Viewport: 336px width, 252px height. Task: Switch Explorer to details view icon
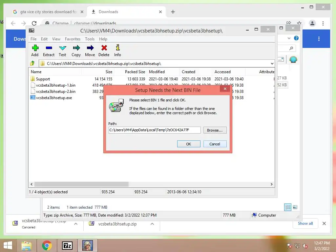pyautogui.click(x=287, y=207)
